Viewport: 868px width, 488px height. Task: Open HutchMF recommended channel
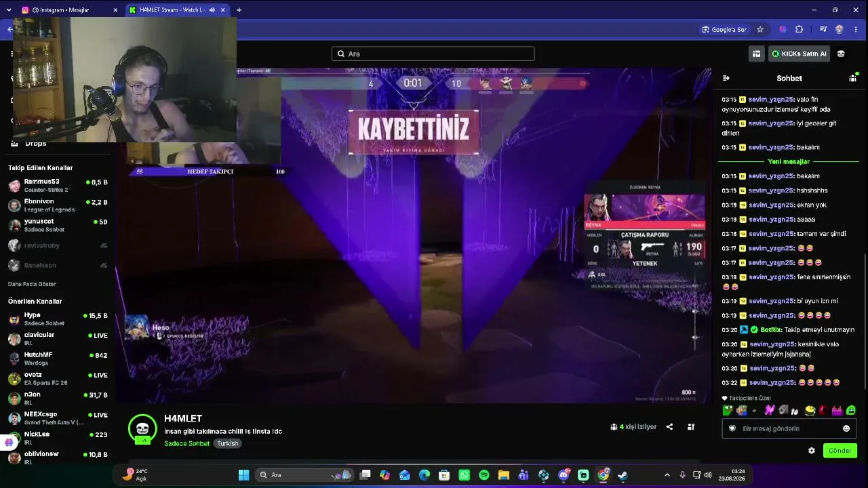(x=58, y=358)
